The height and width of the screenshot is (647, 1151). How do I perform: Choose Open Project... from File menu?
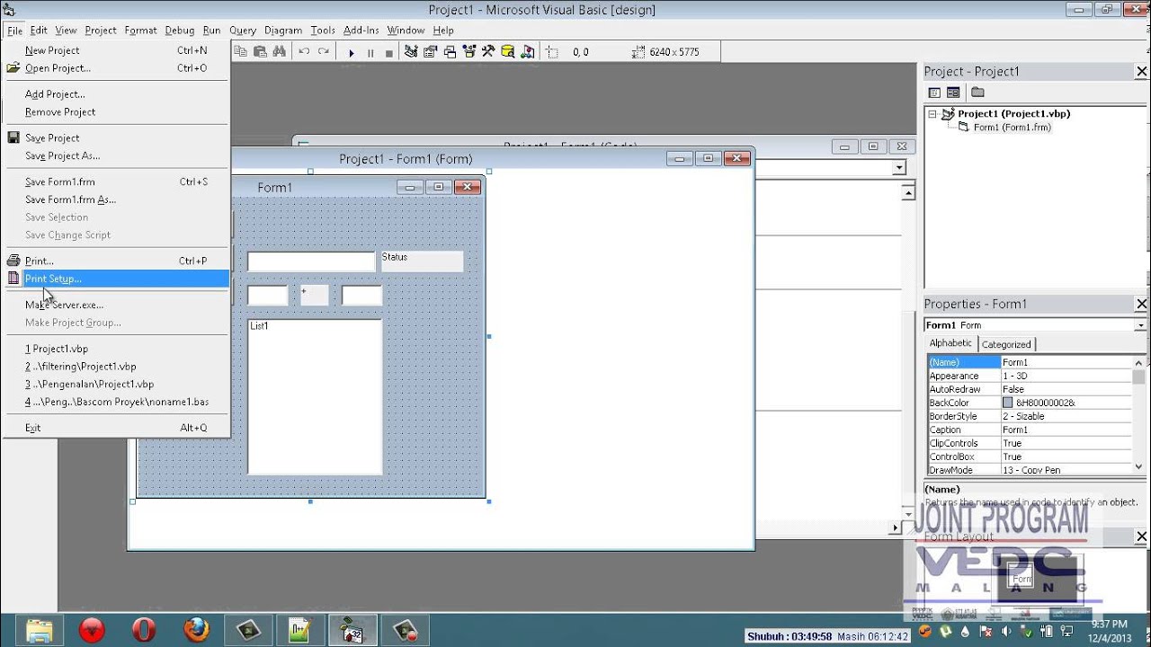click(x=116, y=67)
